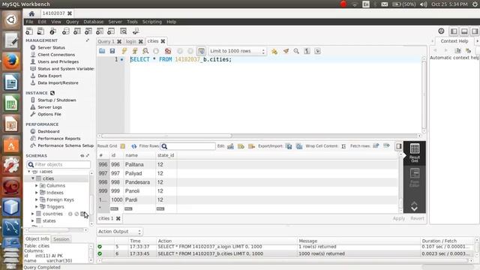Toggle right sidebar panel visibility
480x270 pixels.
click(x=475, y=31)
